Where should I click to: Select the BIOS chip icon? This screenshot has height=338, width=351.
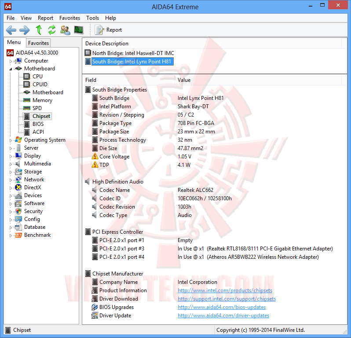(27, 124)
